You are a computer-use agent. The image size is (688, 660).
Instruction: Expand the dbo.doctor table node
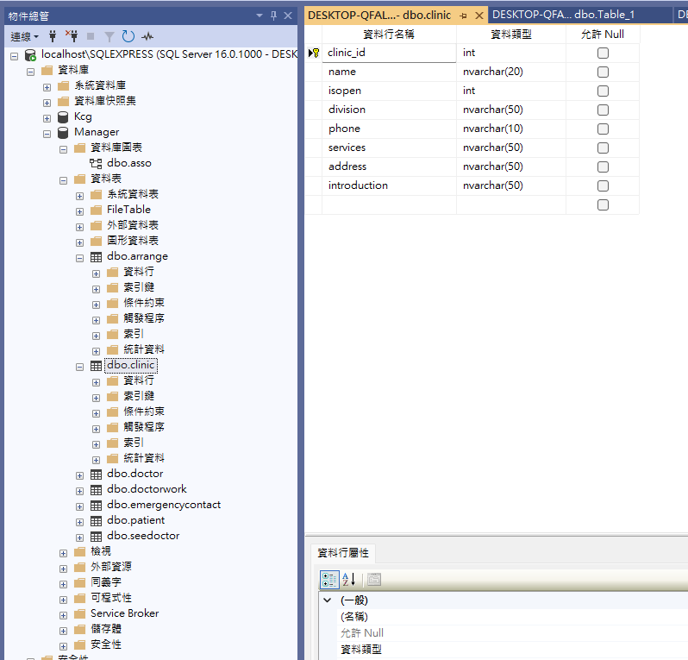tap(80, 474)
